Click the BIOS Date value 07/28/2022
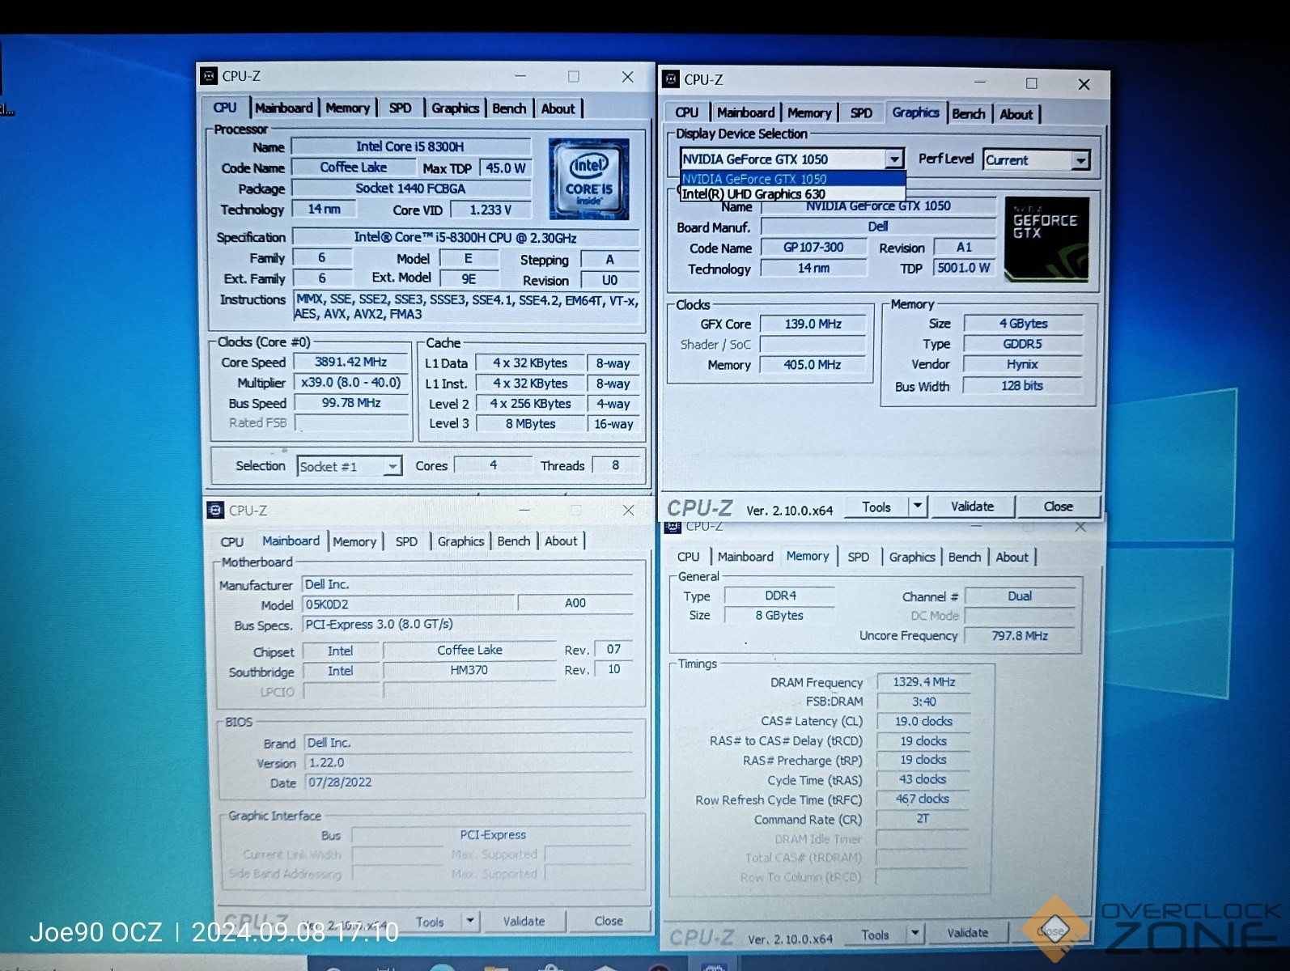 pyautogui.click(x=469, y=782)
